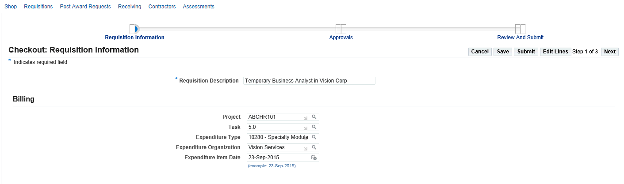Click the Expenditure Item Date text field
Screen dimensions: 624x184
click(x=278, y=158)
